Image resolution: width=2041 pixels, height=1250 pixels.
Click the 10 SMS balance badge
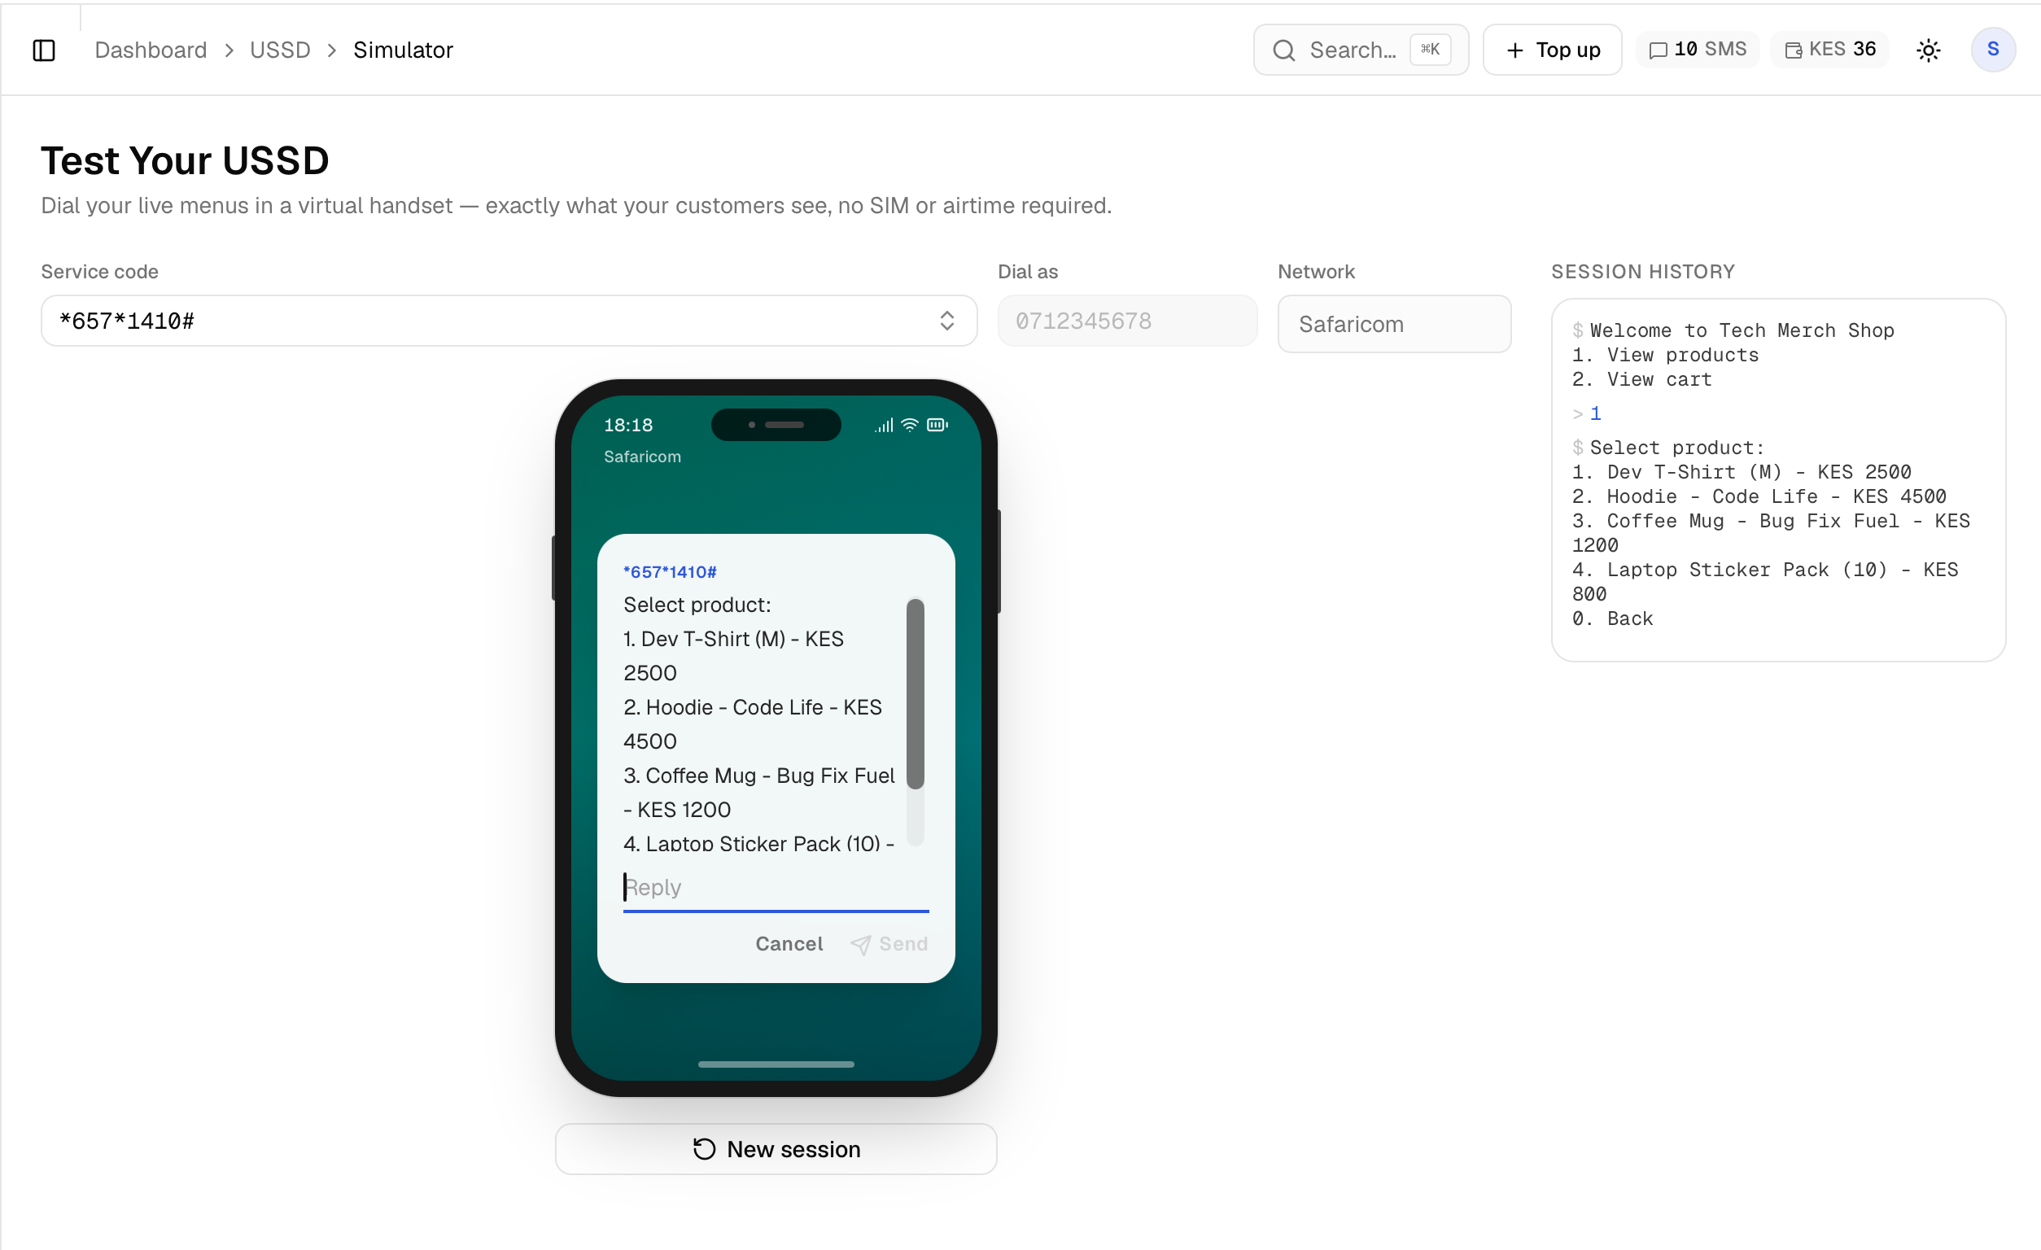click(1698, 50)
